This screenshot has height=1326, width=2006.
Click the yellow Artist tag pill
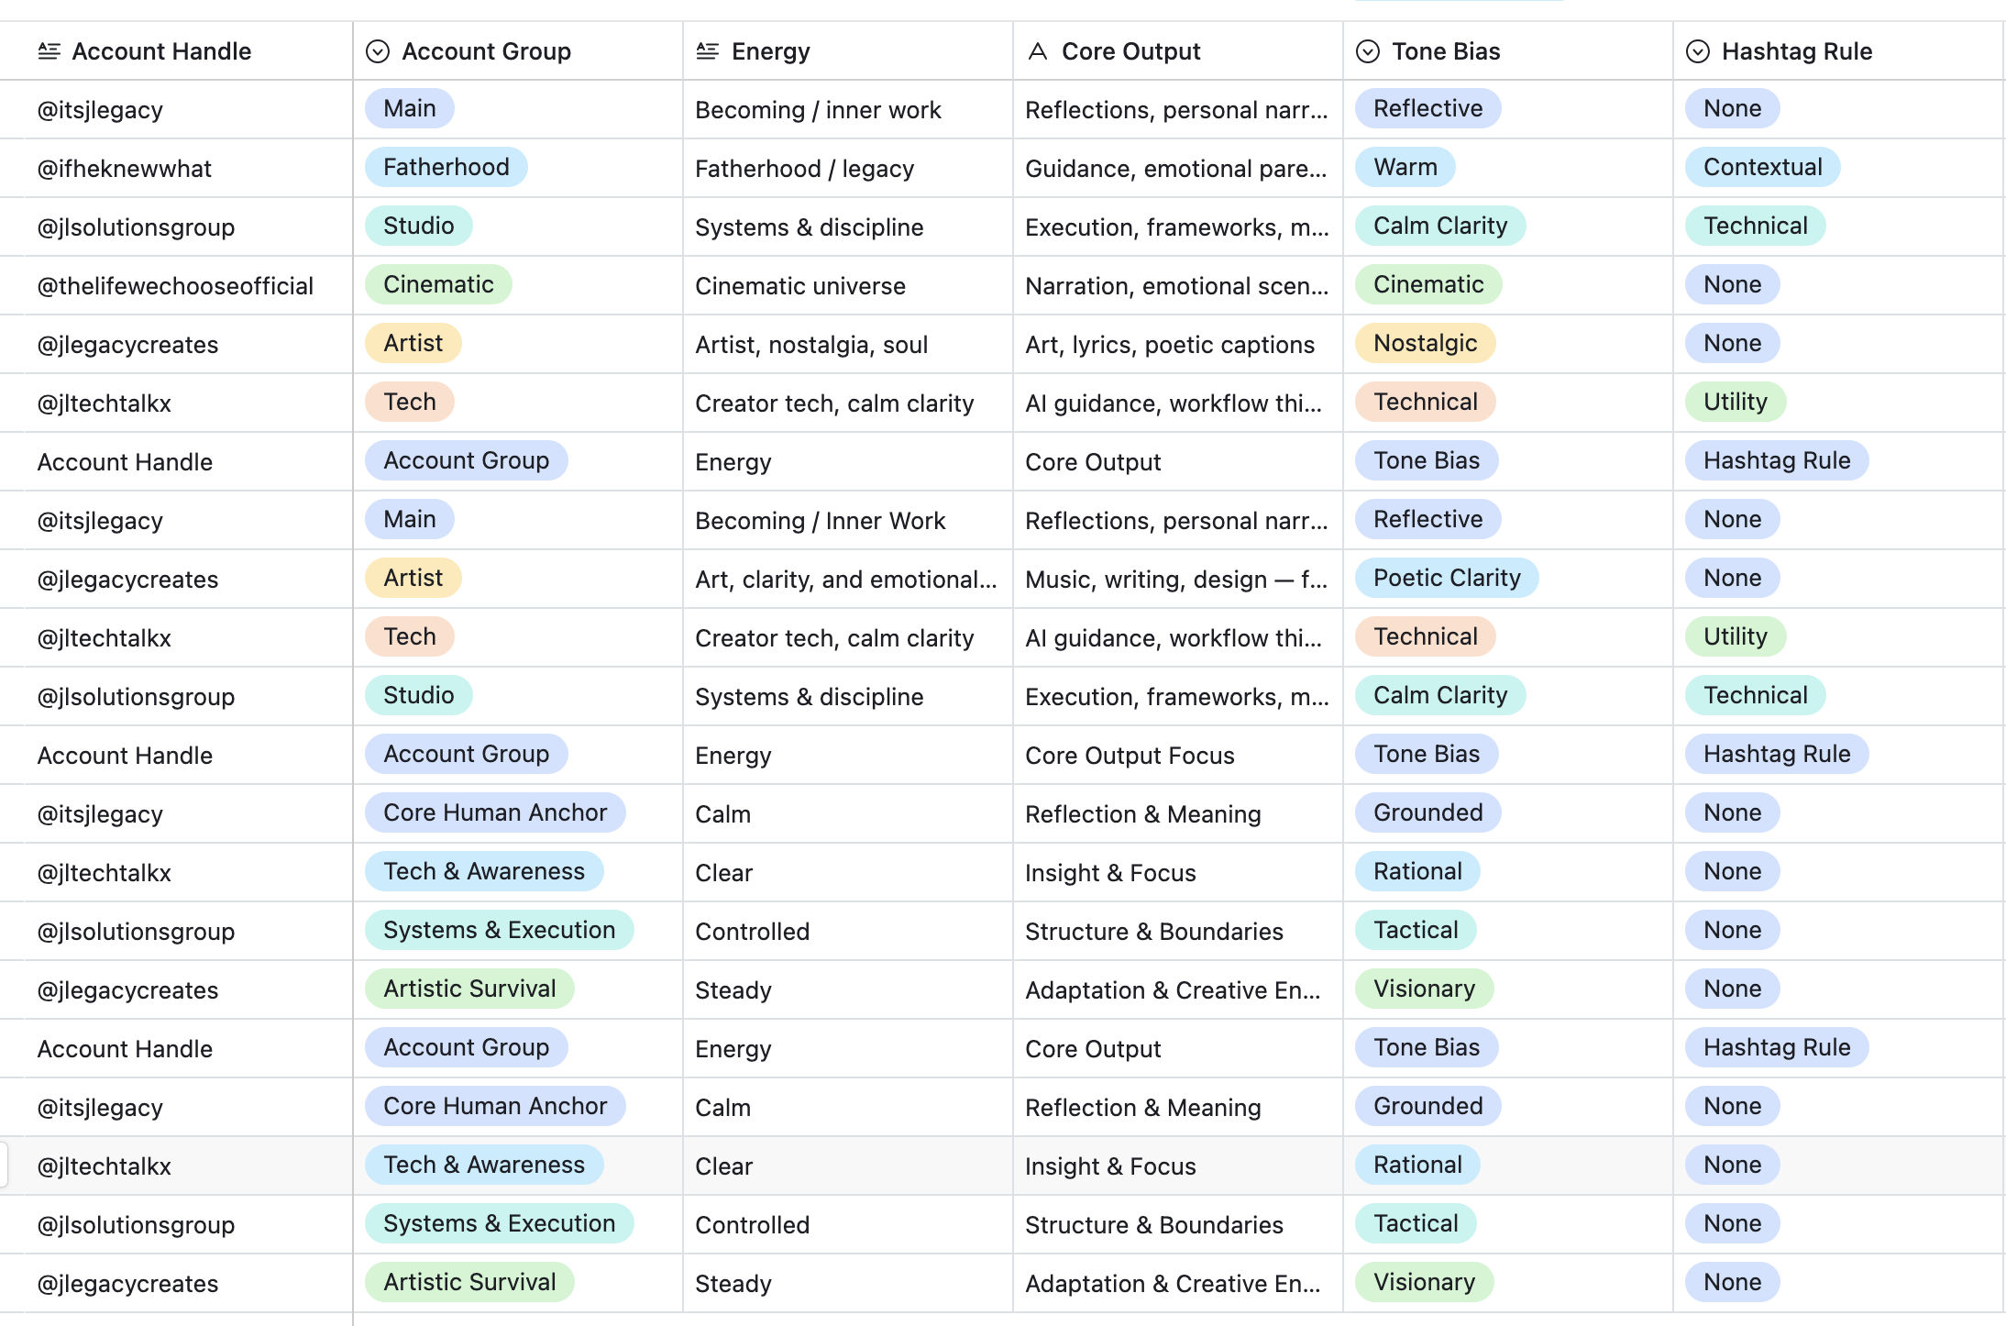click(413, 343)
